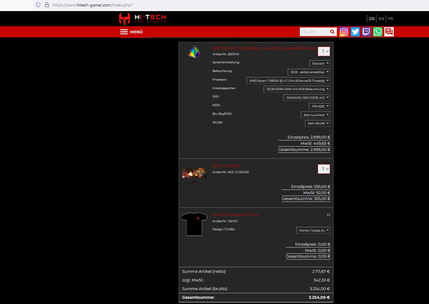Open the Arbeitsspeicher 32GB DDR4 dropdown
429x304 pixels.
click(297, 89)
